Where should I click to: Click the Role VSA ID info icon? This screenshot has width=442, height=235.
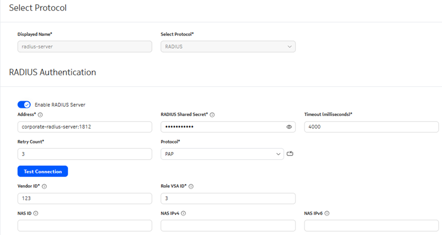191,187
